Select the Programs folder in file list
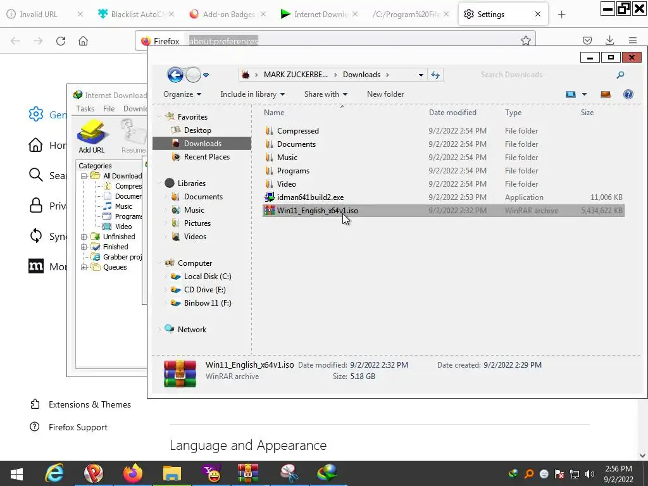This screenshot has width=648, height=486. pyautogui.click(x=293, y=171)
